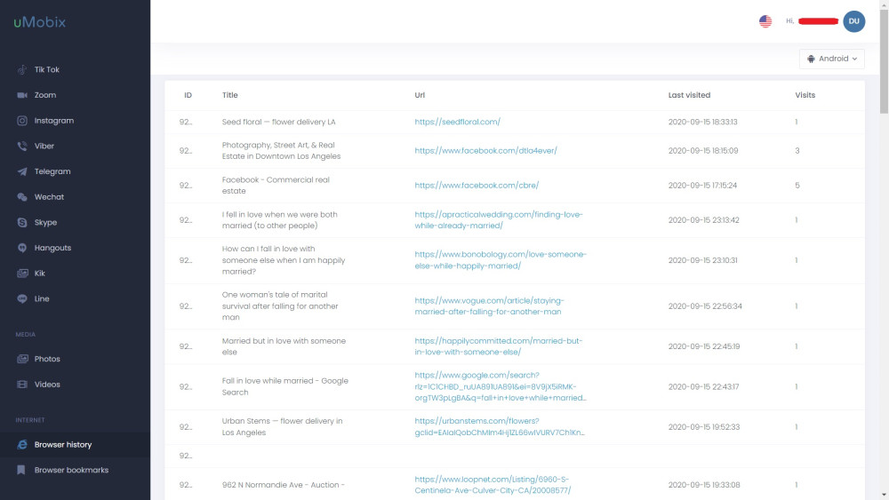Click the Url column header

[419, 95]
